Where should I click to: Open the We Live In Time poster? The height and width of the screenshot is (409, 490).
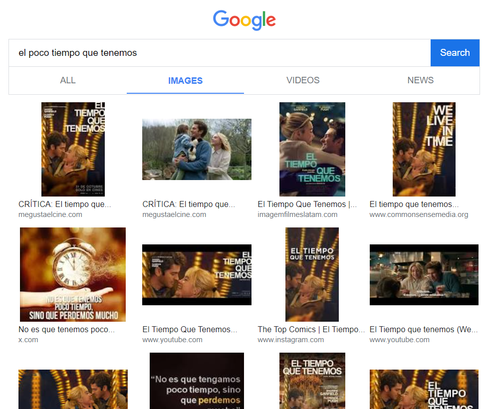point(424,149)
